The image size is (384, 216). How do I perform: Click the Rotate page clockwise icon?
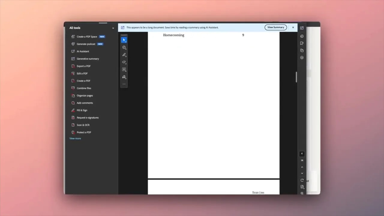pyautogui.click(x=302, y=180)
